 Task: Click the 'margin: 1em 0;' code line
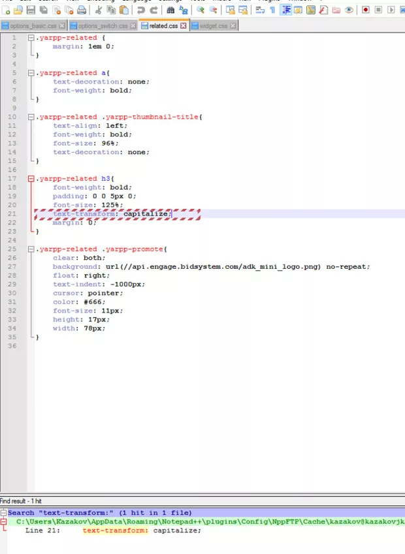pyautogui.click(x=84, y=46)
